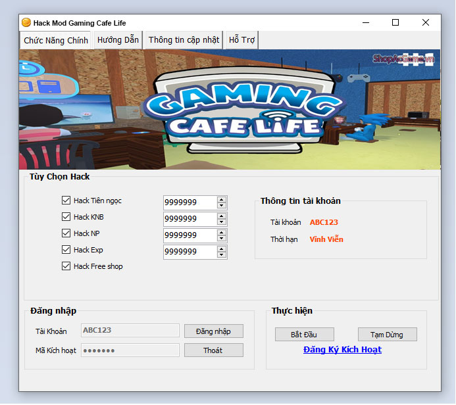This screenshot has height=405, width=456.
Task: Click the Vĩnh Viễn expiry text
Action: click(326, 239)
